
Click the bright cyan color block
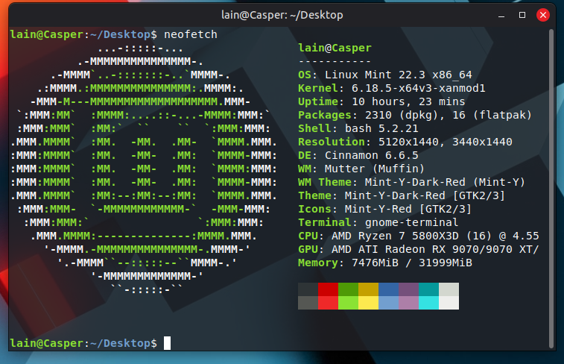pos(428,303)
